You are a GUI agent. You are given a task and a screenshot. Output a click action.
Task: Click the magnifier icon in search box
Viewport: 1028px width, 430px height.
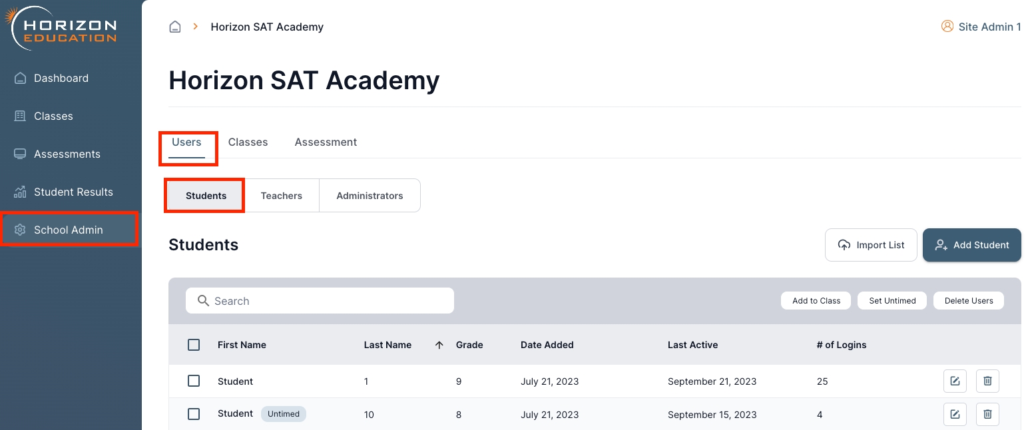(x=204, y=301)
